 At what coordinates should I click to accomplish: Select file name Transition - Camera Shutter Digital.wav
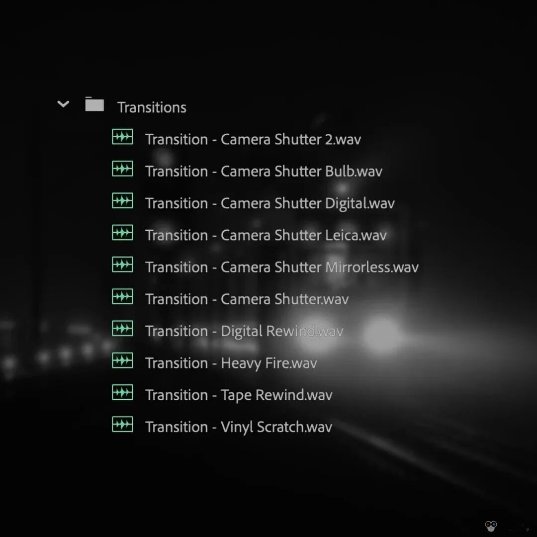click(269, 203)
